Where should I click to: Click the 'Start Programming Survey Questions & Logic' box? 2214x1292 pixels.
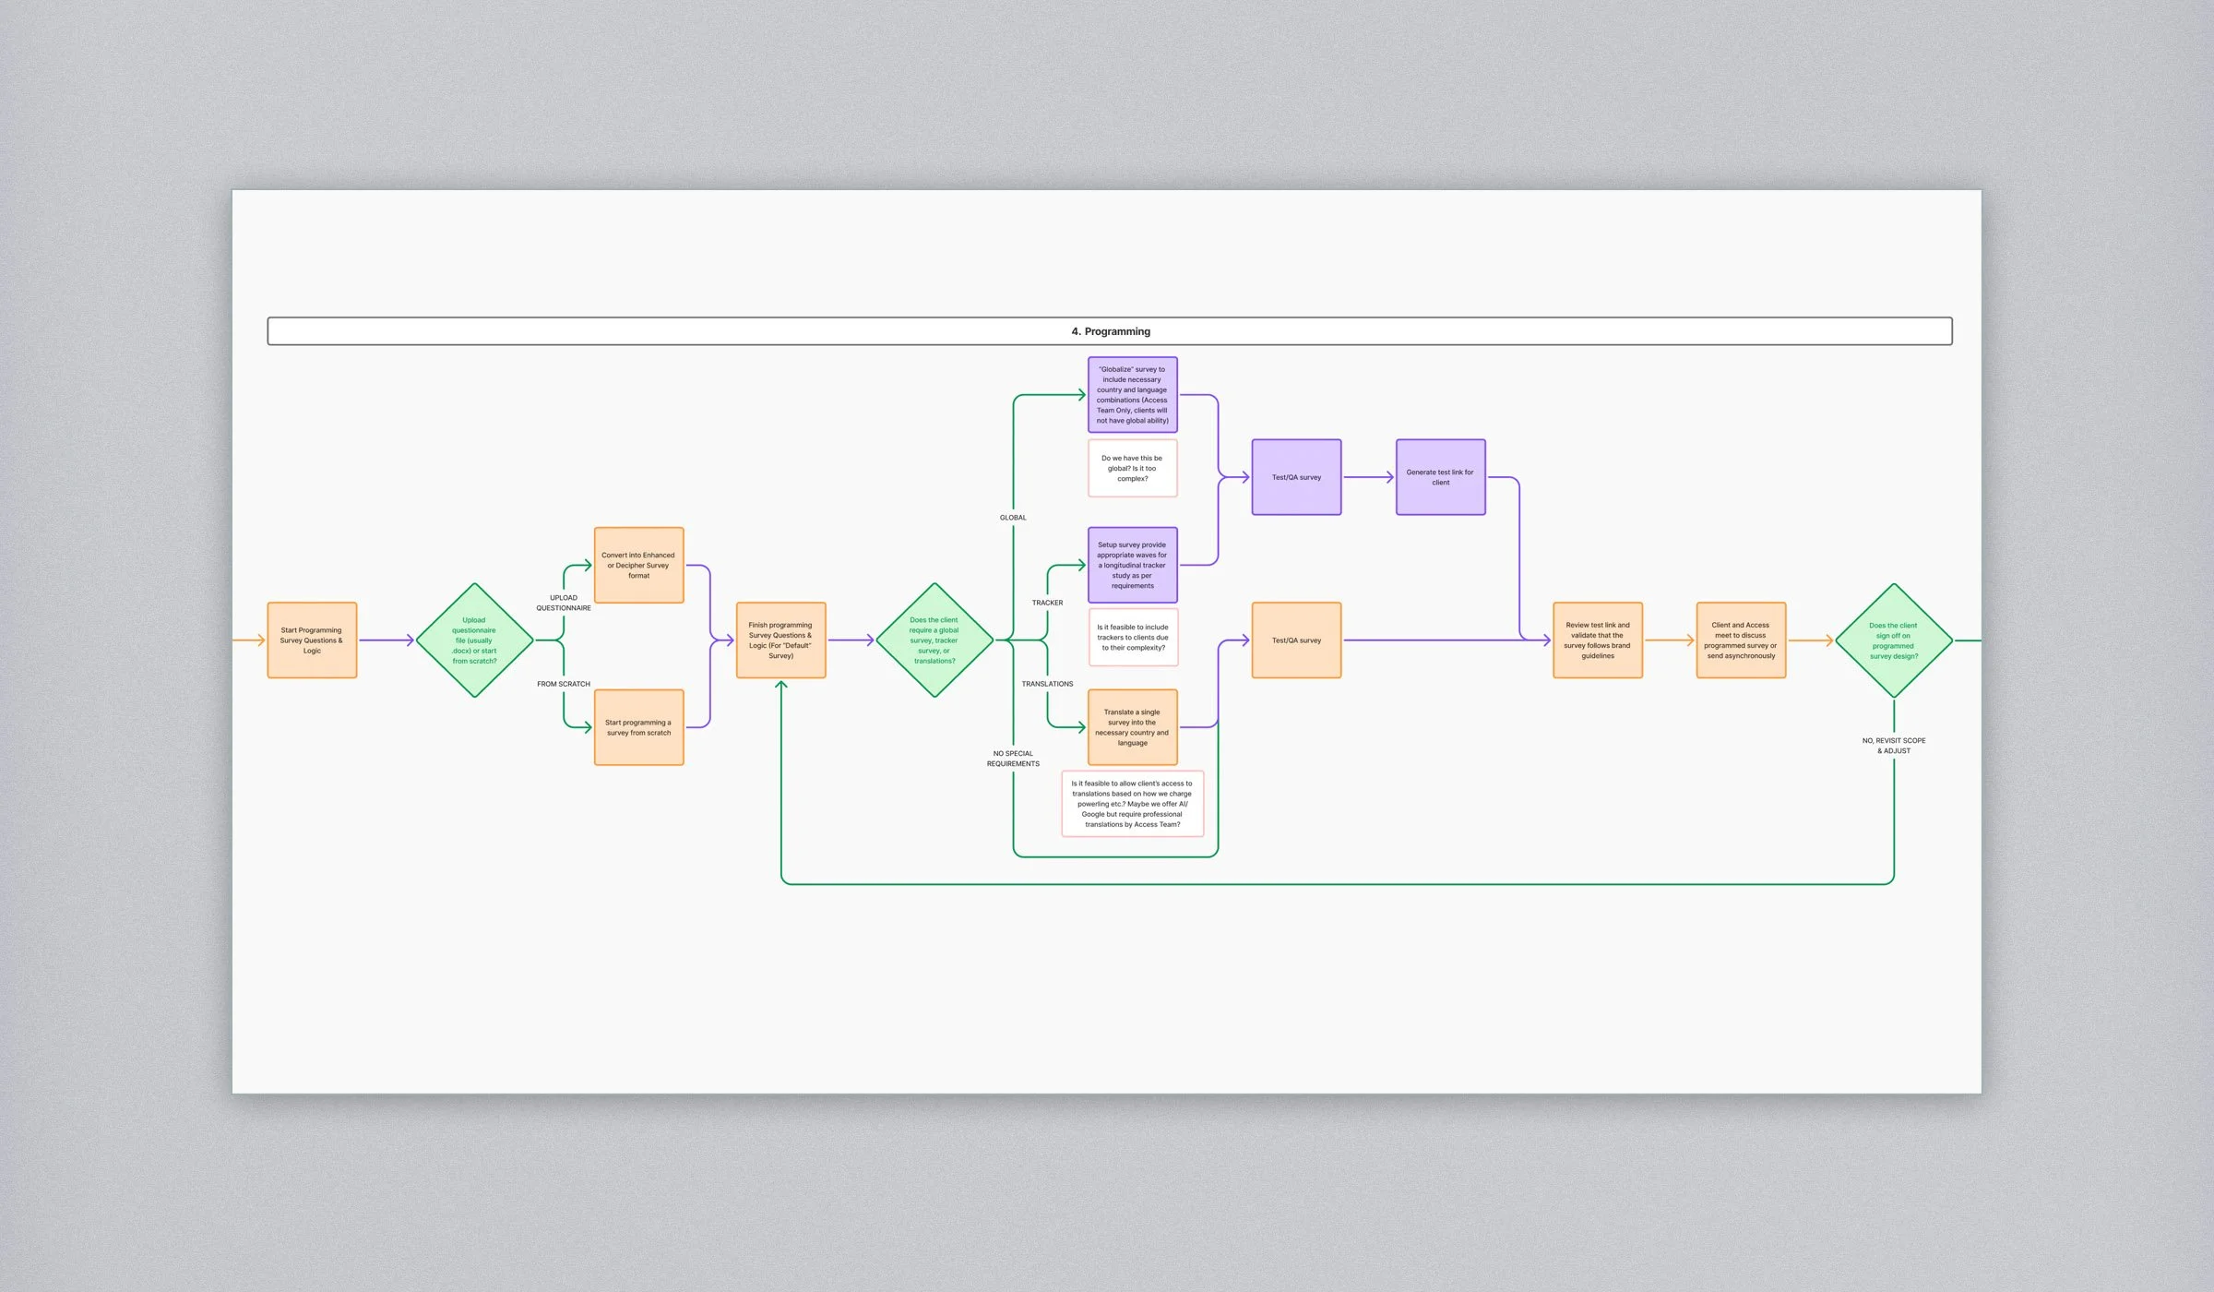(x=312, y=640)
